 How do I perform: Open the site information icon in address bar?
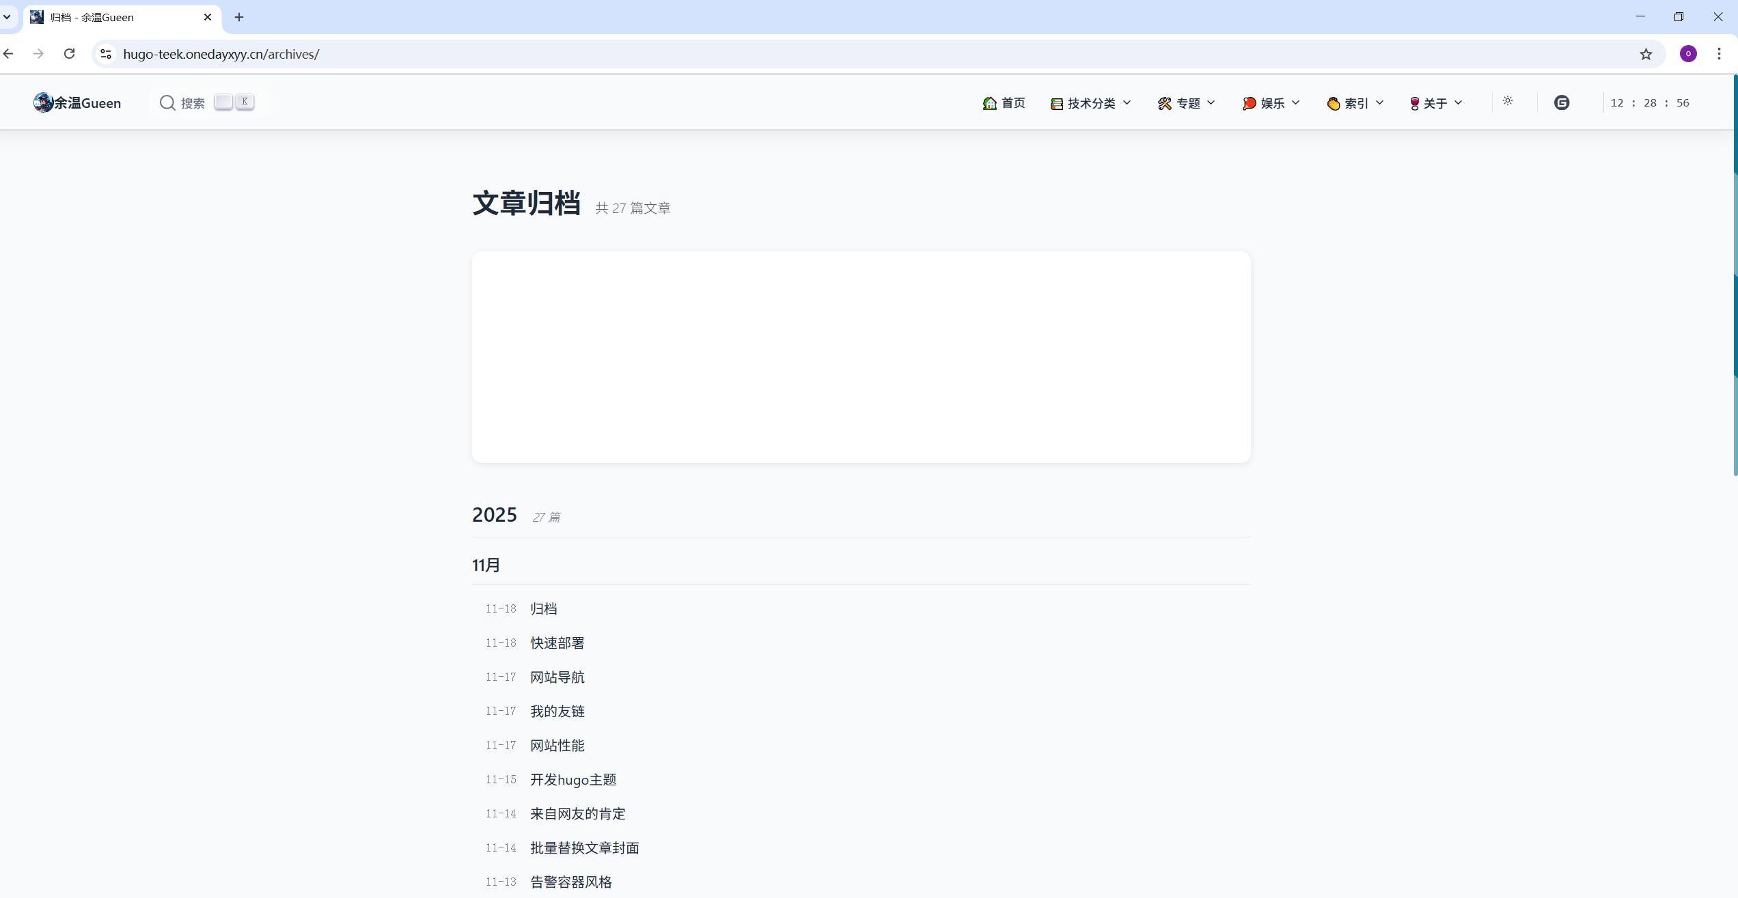[x=106, y=54]
